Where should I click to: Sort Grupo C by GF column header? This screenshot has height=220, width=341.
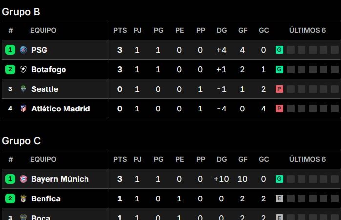[243, 159]
